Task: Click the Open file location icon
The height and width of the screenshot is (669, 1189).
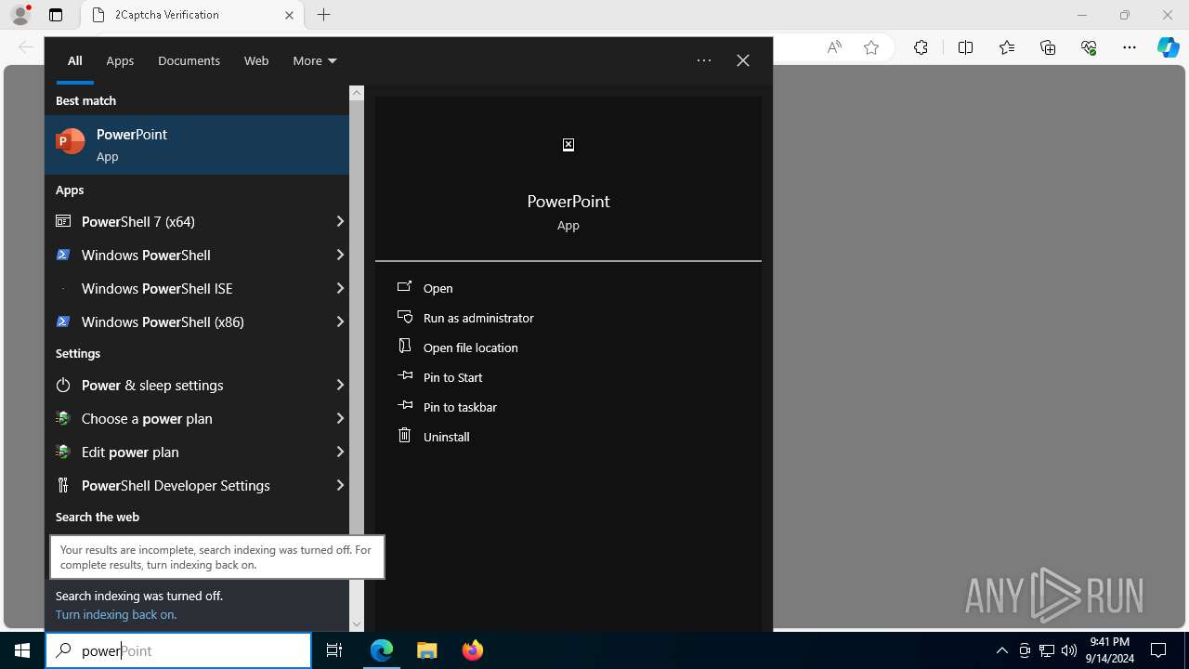Action: point(404,347)
